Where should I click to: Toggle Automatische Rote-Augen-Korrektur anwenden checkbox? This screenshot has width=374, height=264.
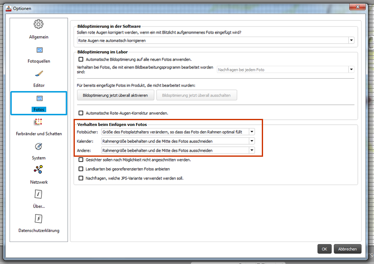tap(81, 113)
